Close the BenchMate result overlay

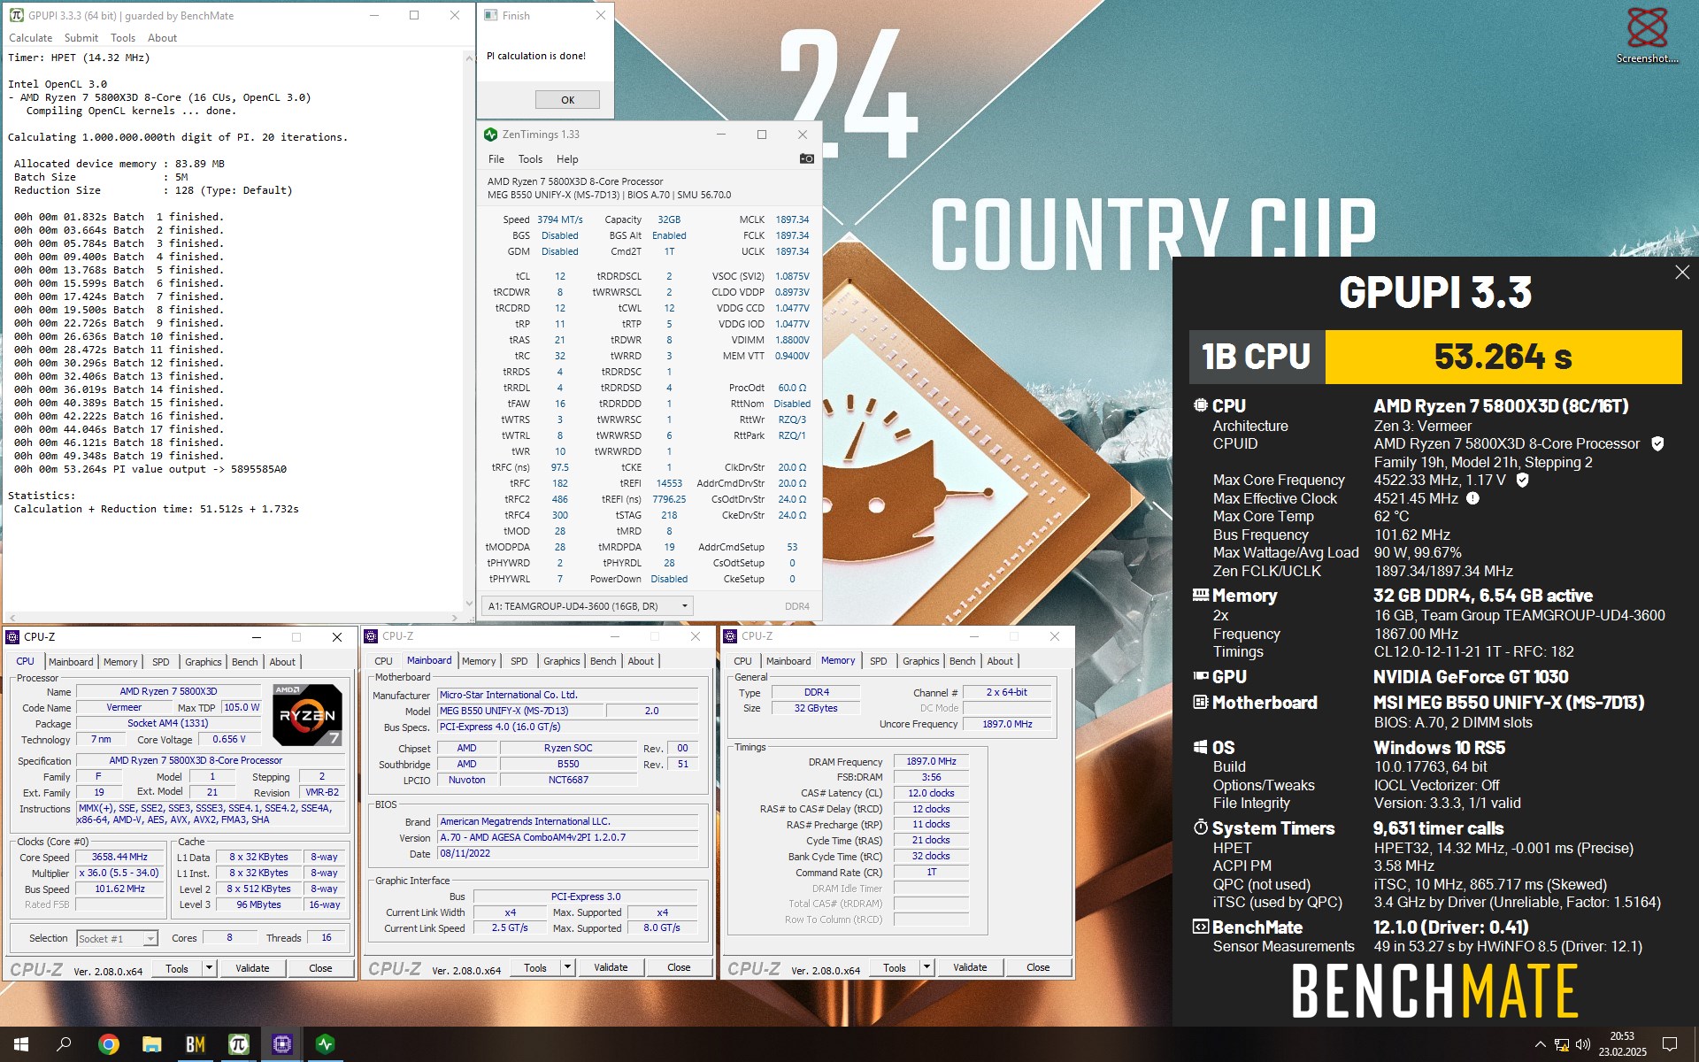[1682, 273]
